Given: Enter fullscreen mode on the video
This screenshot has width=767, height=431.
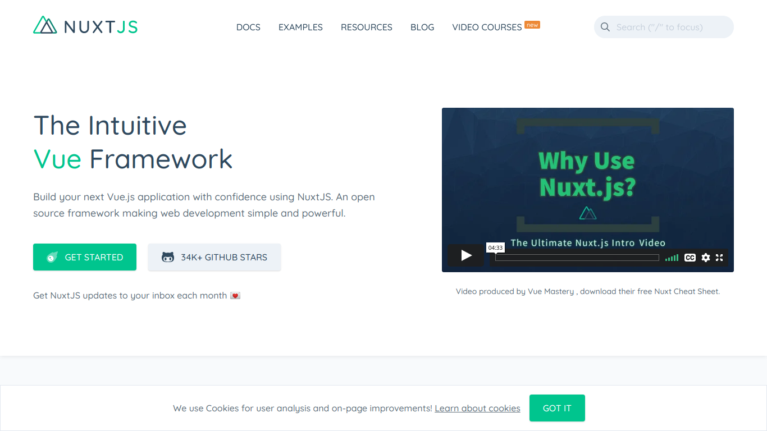Looking at the screenshot, I should pyautogui.click(x=719, y=258).
